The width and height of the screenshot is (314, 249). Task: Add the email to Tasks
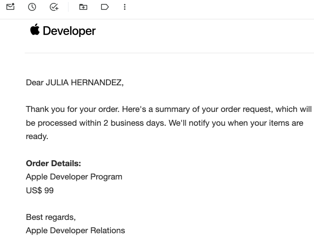pos(54,7)
